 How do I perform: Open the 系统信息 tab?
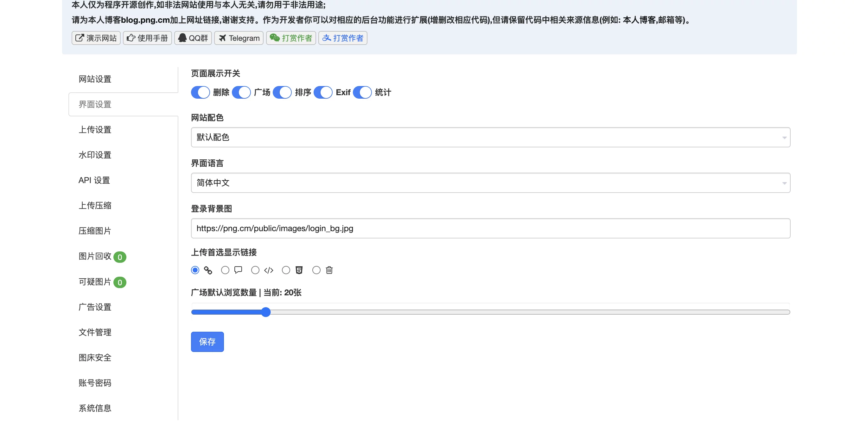click(x=123, y=409)
